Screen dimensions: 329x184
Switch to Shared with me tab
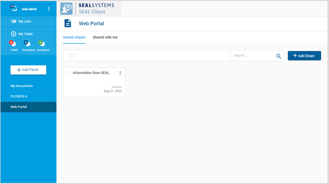coord(105,38)
